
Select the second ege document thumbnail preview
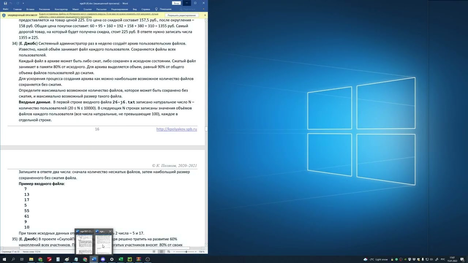(103, 242)
